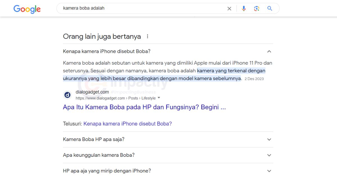The height and width of the screenshot is (177, 337).
Task: Click the blue magnifier search button
Action: pos(270,8)
